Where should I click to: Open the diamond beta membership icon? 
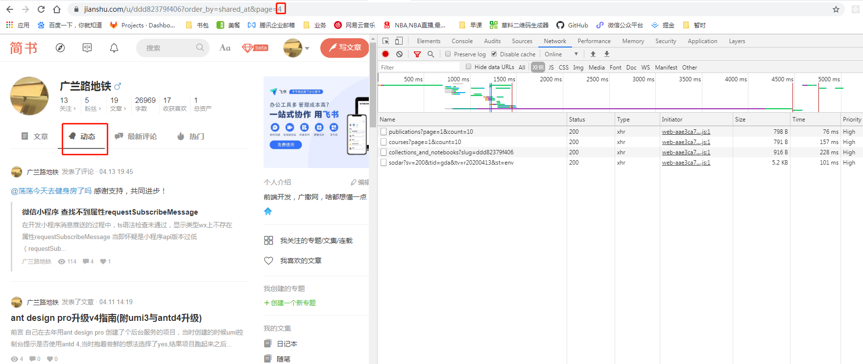255,48
